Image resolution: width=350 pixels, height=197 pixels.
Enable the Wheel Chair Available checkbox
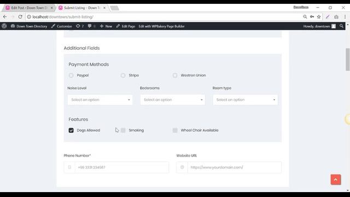coord(175,130)
